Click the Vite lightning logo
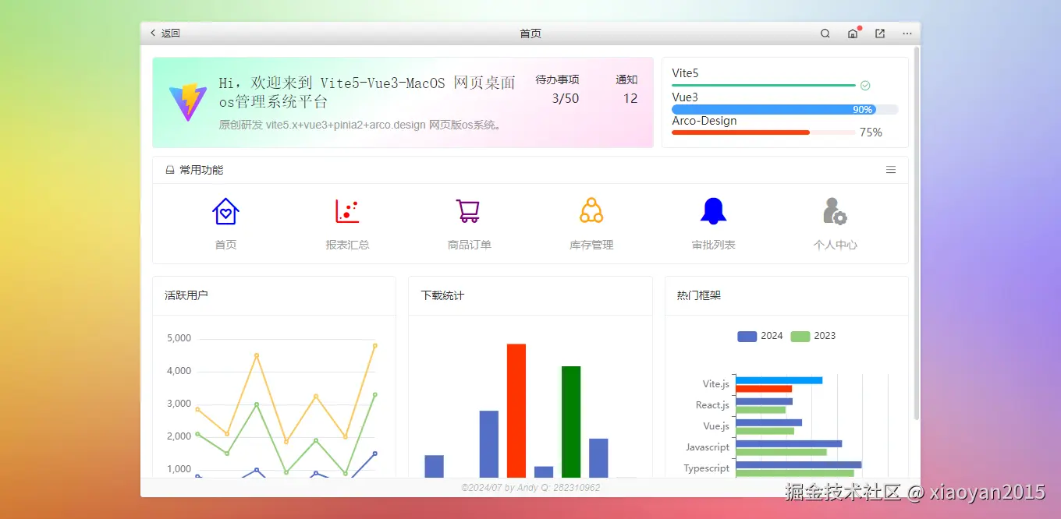The width and height of the screenshot is (1061, 519). coord(188,102)
